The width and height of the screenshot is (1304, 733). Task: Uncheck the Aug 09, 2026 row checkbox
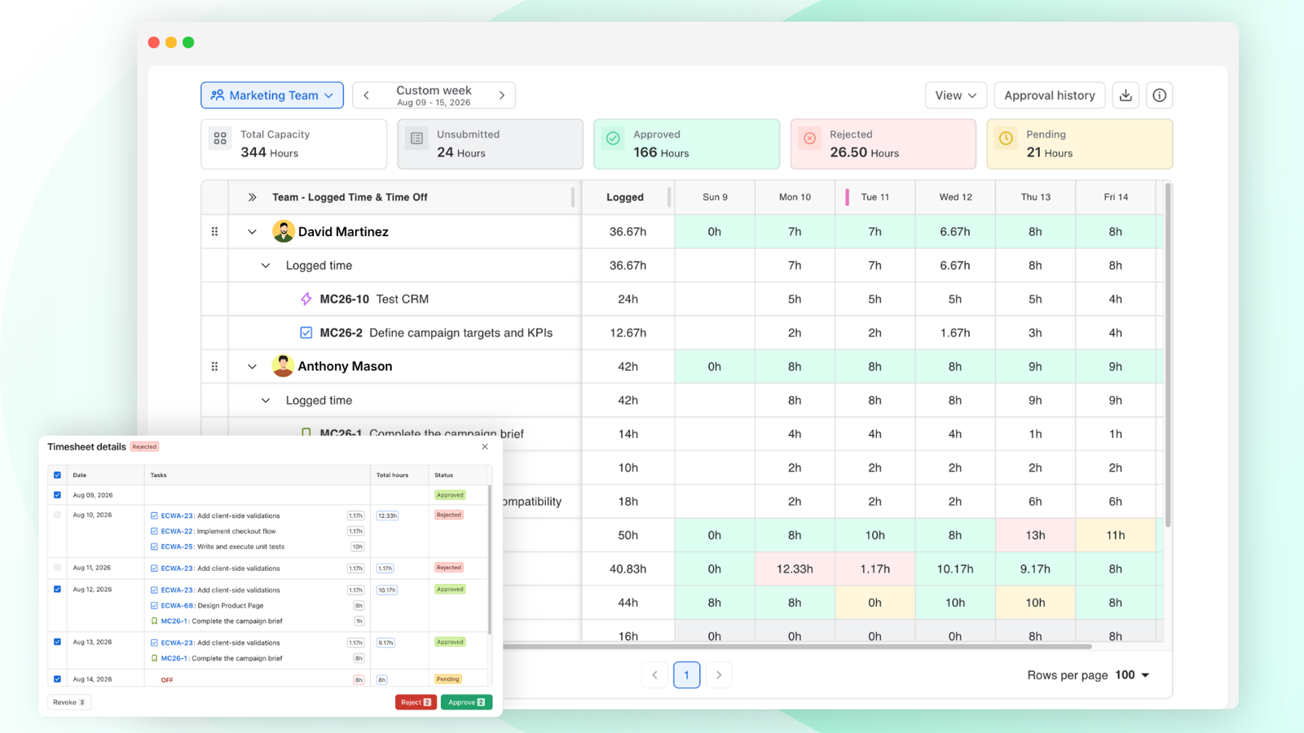(x=57, y=494)
